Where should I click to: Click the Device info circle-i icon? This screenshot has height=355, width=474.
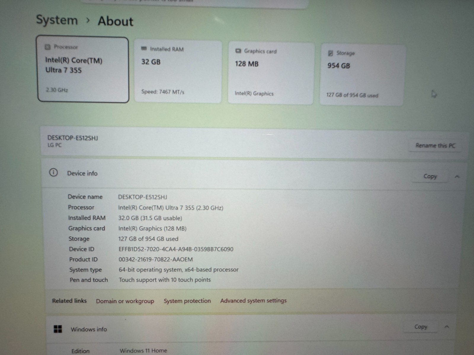[53, 172]
